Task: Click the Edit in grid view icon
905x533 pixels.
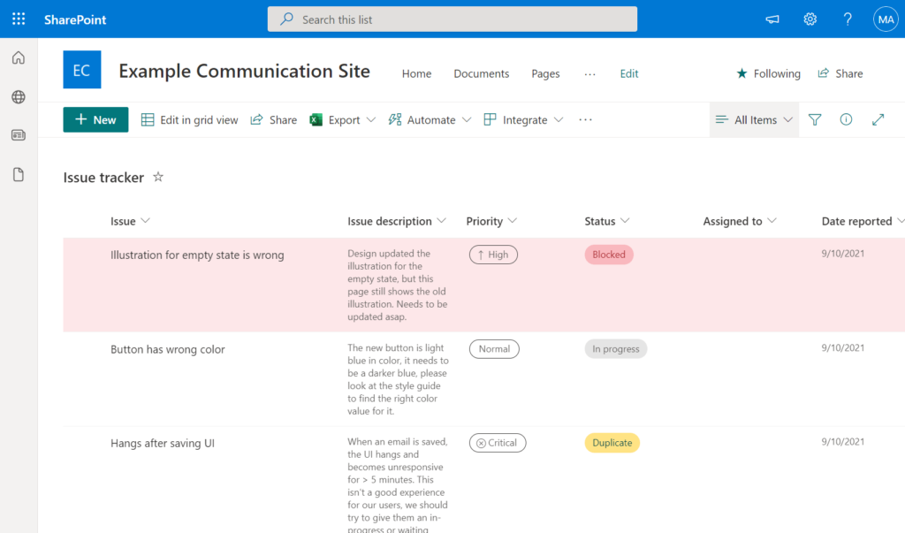Action: pyautogui.click(x=148, y=119)
